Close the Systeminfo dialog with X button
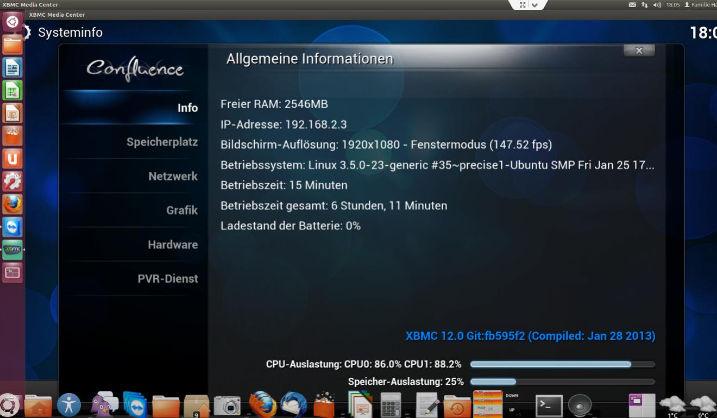Viewport: 717px width, 418px height. 639,51
